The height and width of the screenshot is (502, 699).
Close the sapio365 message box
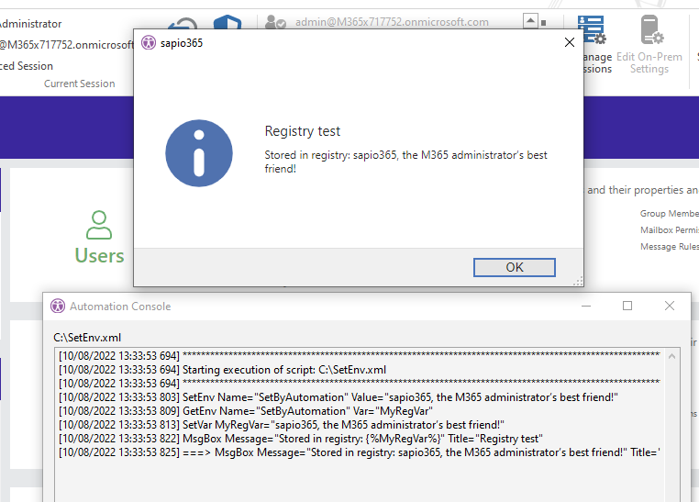569,42
